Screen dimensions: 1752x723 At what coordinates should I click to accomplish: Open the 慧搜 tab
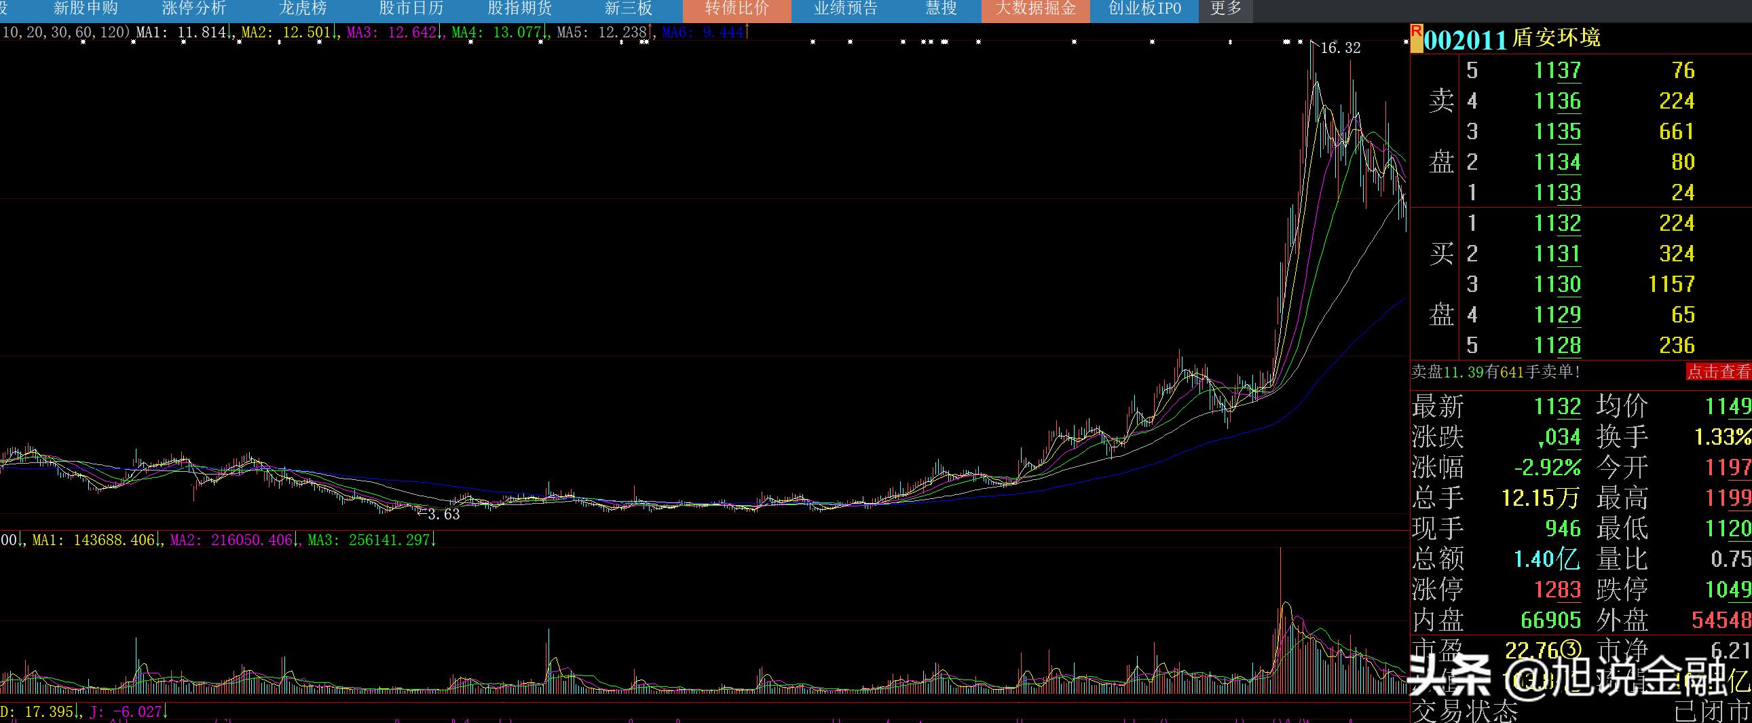coord(941,9)
